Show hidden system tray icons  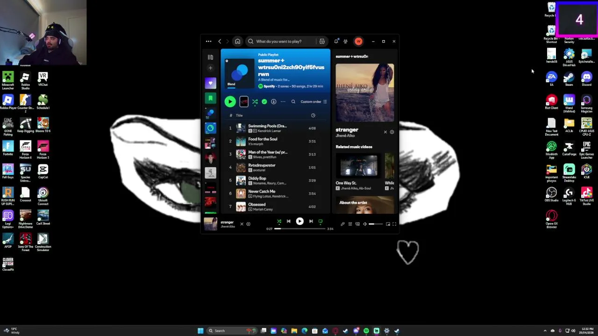click(545, 331)
